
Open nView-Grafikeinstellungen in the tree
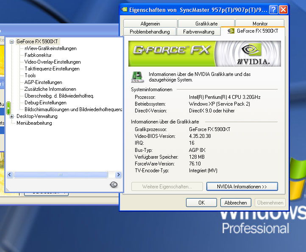coord(50,48)
